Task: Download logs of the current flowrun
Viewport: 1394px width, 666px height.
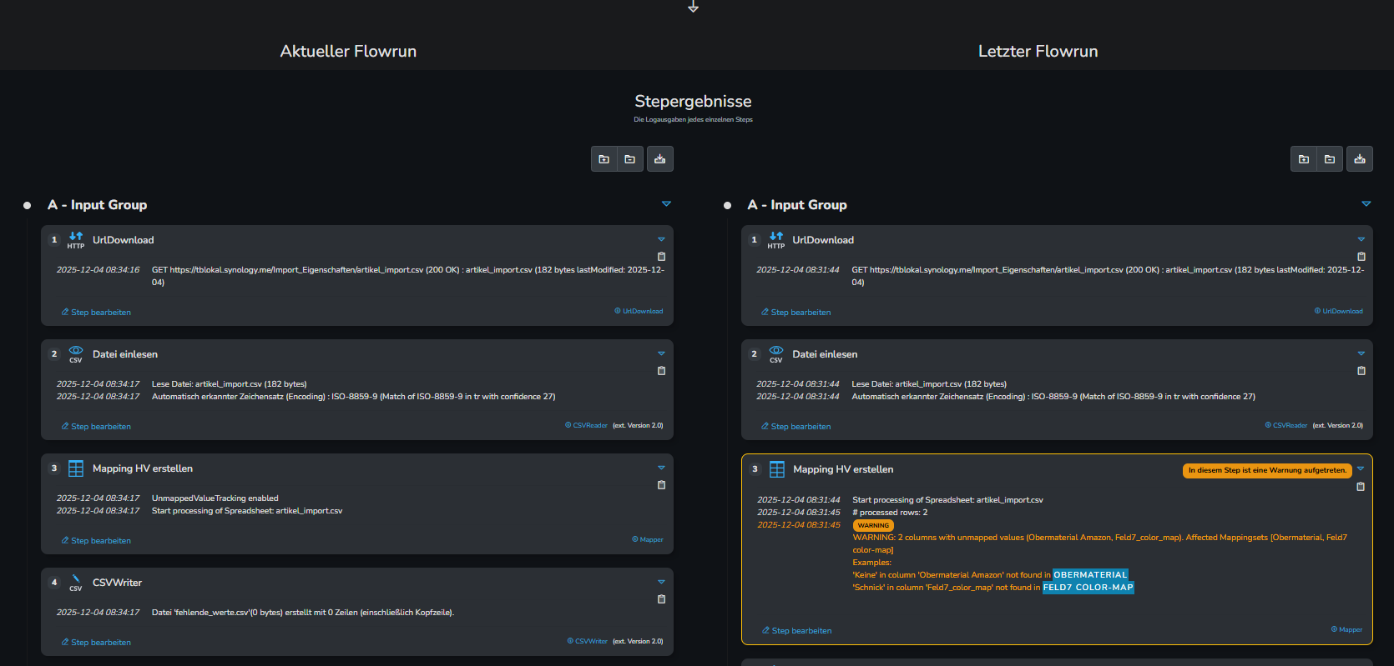Action: pos(660,159)
